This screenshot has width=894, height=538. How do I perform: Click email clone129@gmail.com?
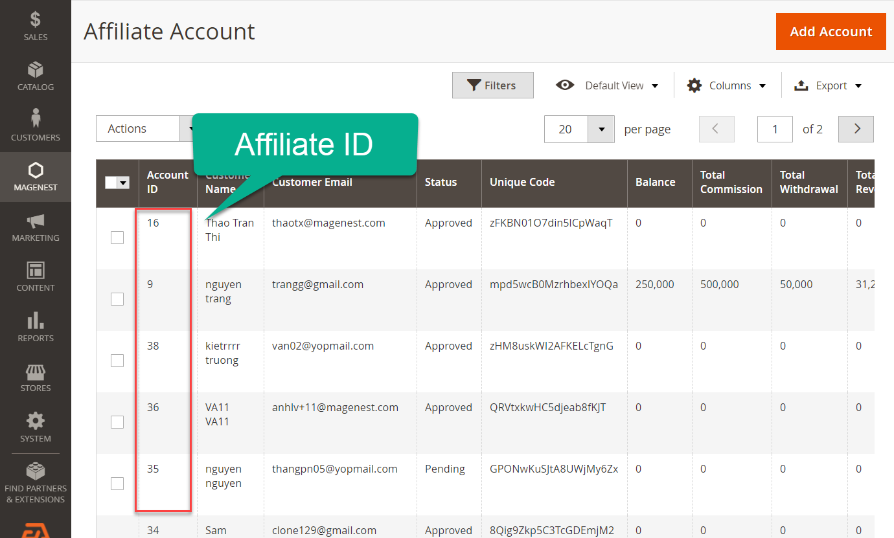(324, 530)
